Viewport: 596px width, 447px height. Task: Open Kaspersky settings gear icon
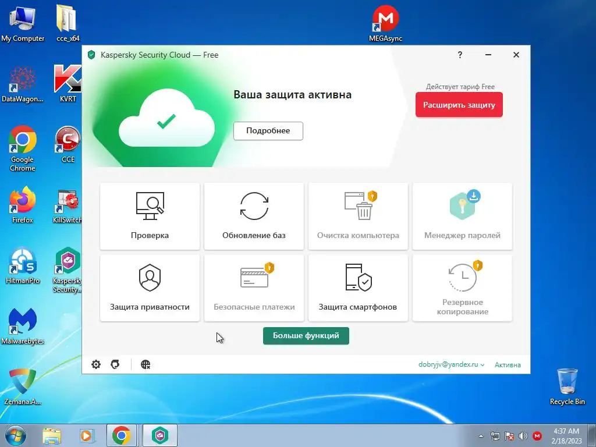point(96,364)
